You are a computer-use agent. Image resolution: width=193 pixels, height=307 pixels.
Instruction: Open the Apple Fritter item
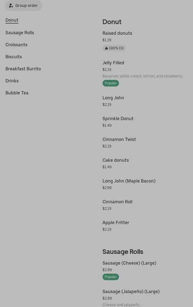click(x=116, y=223)
